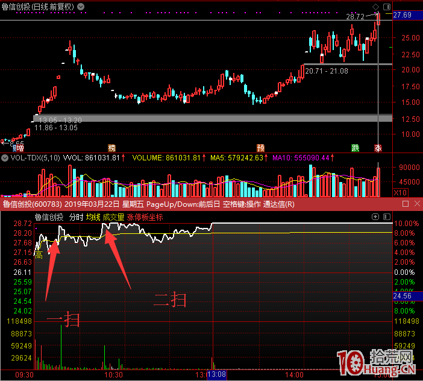Click the 13:08 time marker on time axis
This screenshot has height=381, width=423.
click(x=217, y=374)
